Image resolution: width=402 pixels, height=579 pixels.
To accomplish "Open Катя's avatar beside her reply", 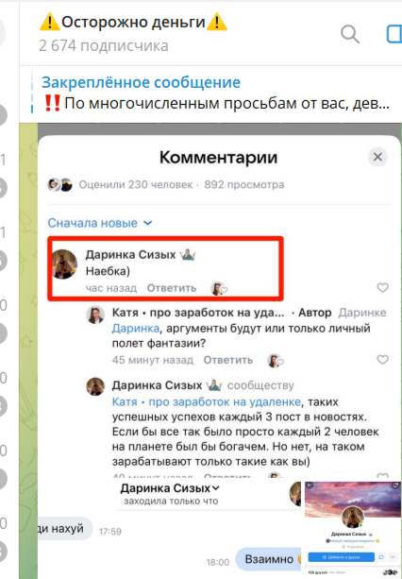I will 95,315.
